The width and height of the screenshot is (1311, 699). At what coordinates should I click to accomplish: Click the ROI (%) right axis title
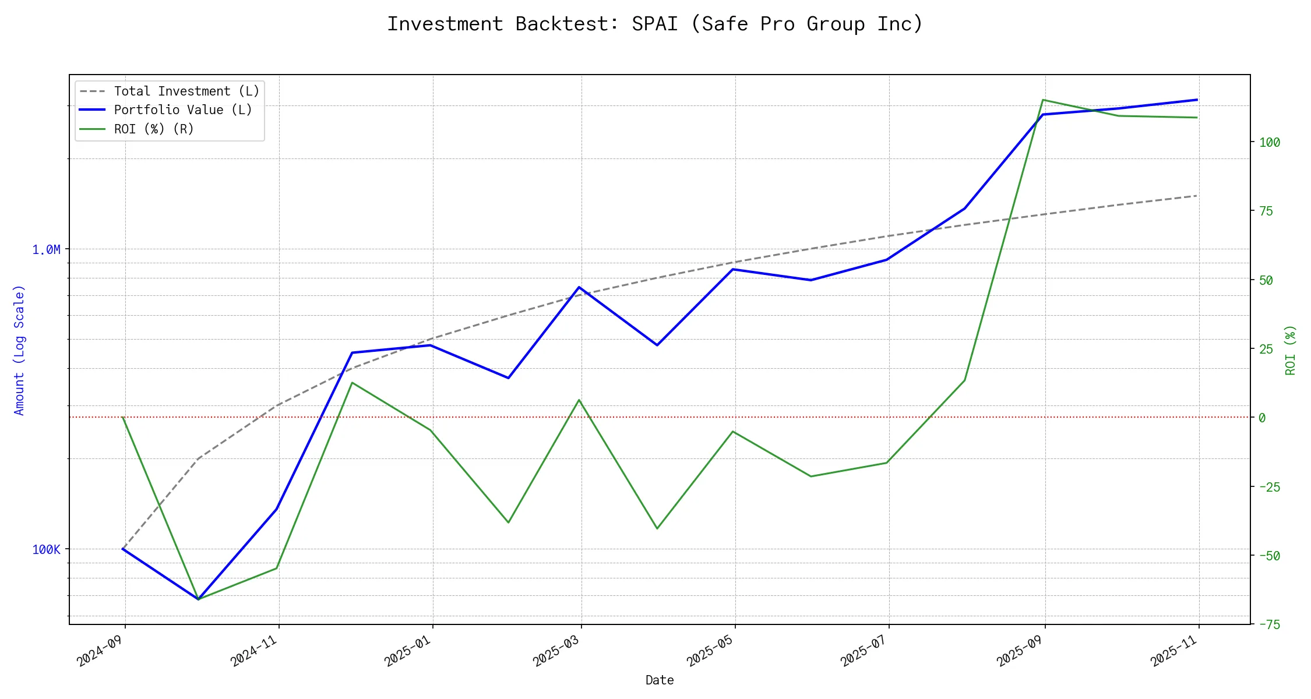(1290, 350)
